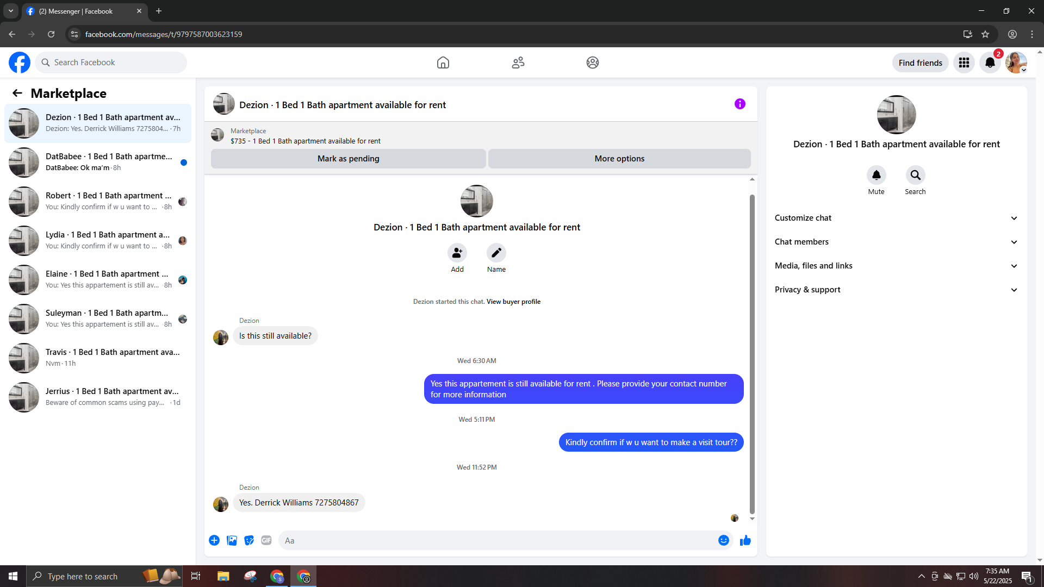
Task: Select the "Kindly confirm" visit tour message
Action: point(651,442)
